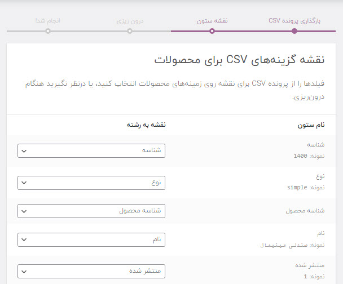
Task: Click the sample value صندلی مینیمال
Action: point(283,245)
